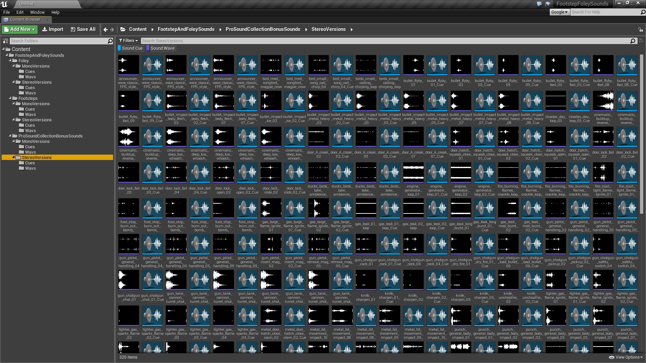Toggle the eye icon next to View Options
The height and width of the screenshot is (363, 646).
[611, 357]
